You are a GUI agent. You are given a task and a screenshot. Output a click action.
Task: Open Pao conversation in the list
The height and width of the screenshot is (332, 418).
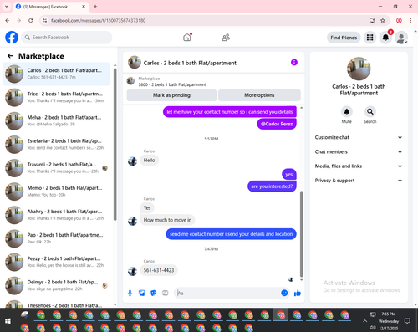[x=56, y=238]
